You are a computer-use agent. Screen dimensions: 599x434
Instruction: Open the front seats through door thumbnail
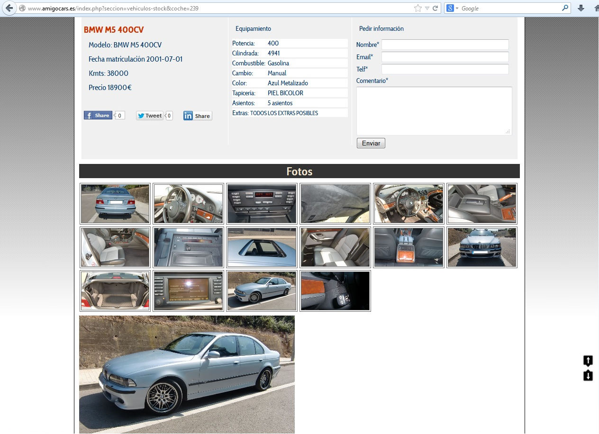click(115, 247)
